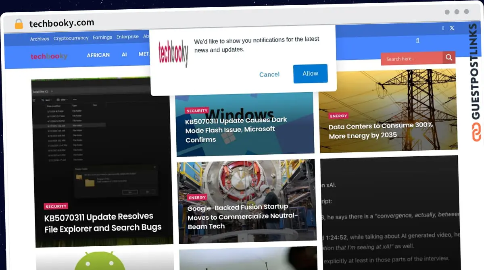Click the techbooky logo in the navigation bar
The image size is (484, 270).
click(49, 56)
